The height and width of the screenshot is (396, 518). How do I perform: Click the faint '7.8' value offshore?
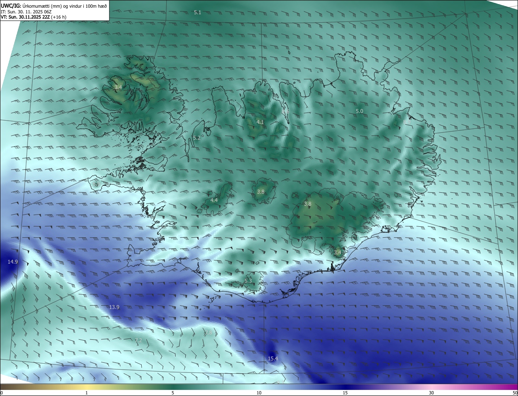point(208,333)
